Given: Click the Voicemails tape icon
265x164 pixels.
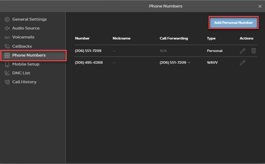Looking at the screenshot, I should (7, 37).
